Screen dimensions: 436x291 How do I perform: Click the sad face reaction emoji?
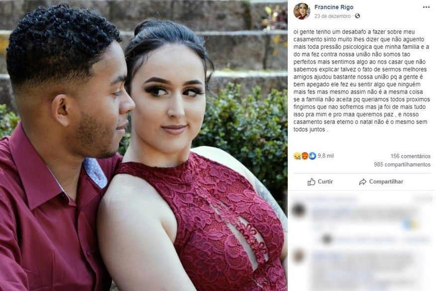[x=297, y=156]
